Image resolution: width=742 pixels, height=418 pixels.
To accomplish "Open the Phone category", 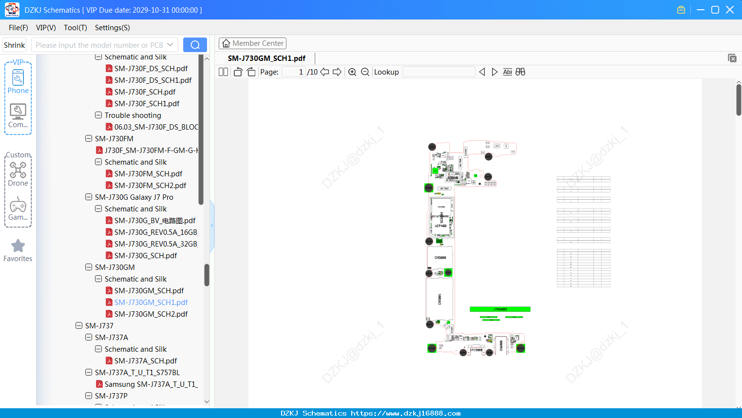I will click(18, 81).
